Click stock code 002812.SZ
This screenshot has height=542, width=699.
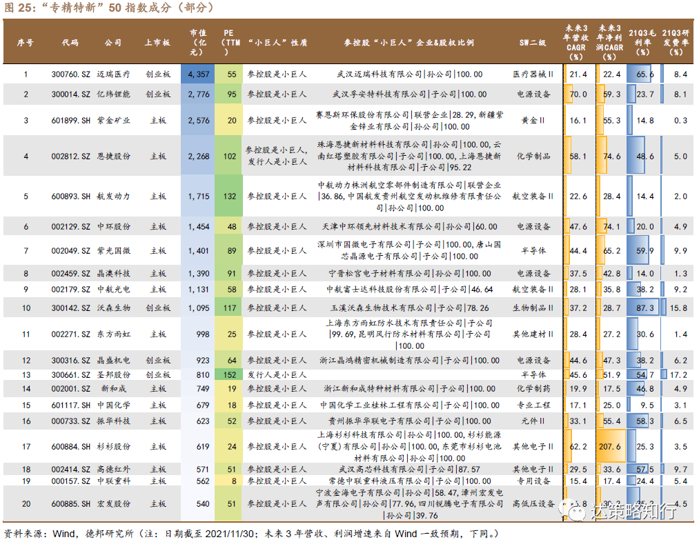[70, 157]
